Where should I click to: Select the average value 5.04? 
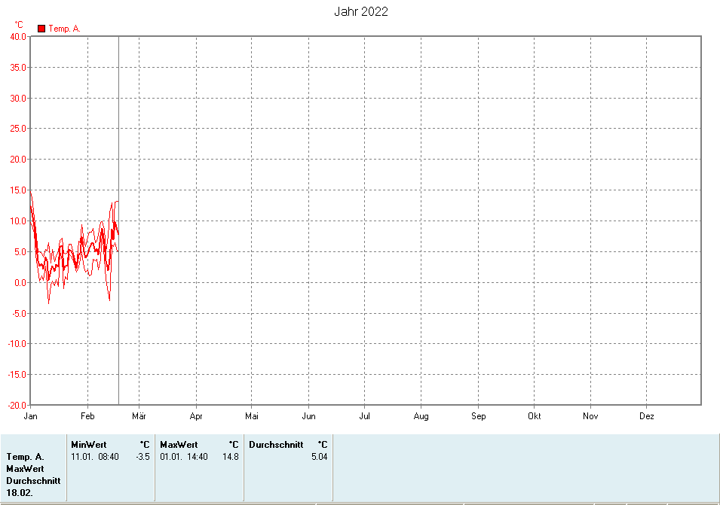[319, 457]
